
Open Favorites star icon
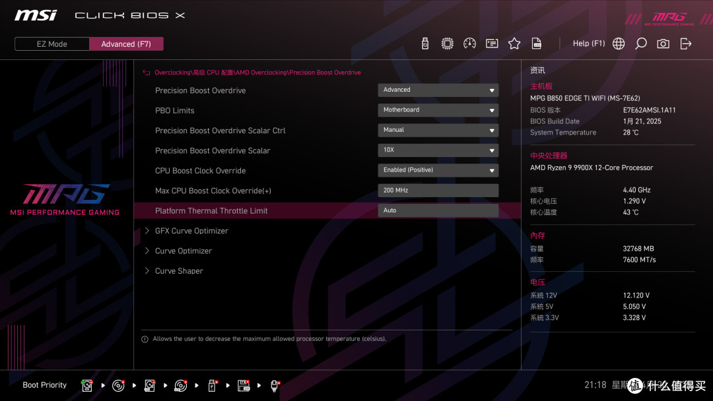pyautogui.click(x=514, y=44)
